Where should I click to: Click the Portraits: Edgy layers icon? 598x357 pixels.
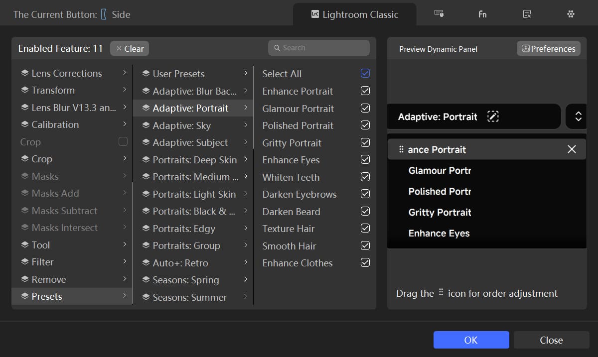[146, 229]
